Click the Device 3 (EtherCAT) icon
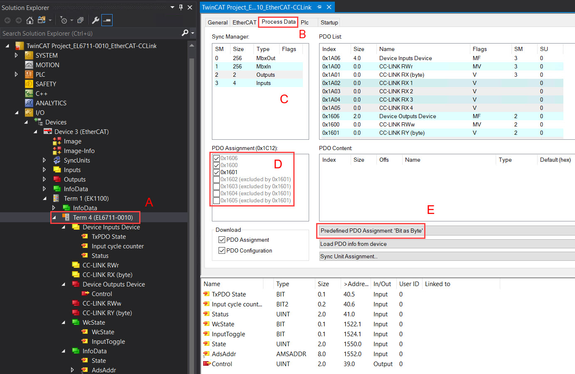Screen dimensions: 575x374 pyautogui.click(x=48, y=131)
